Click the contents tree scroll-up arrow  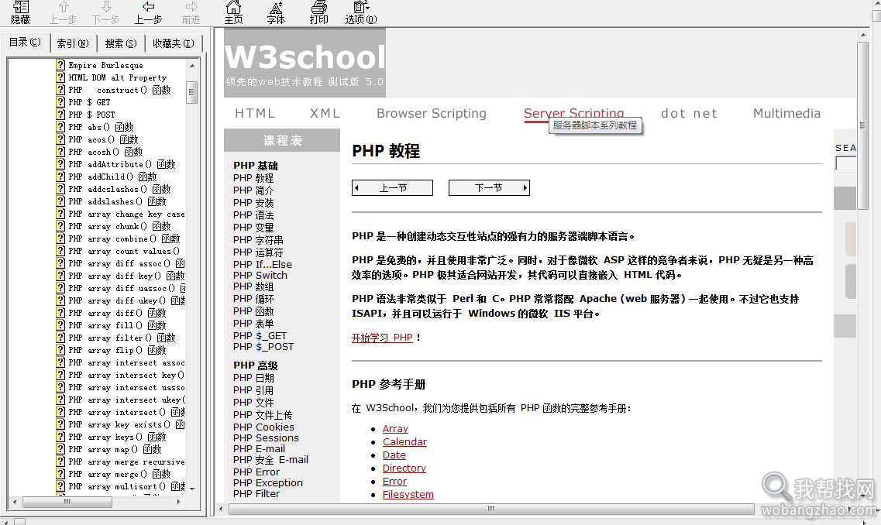[192, 65]
